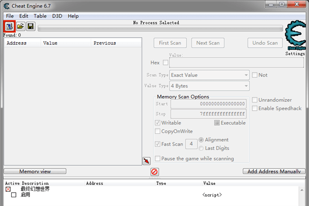Toggle the 最终幻想世界 active checkbox
This screenshot has height=206, width=309.
8,189
